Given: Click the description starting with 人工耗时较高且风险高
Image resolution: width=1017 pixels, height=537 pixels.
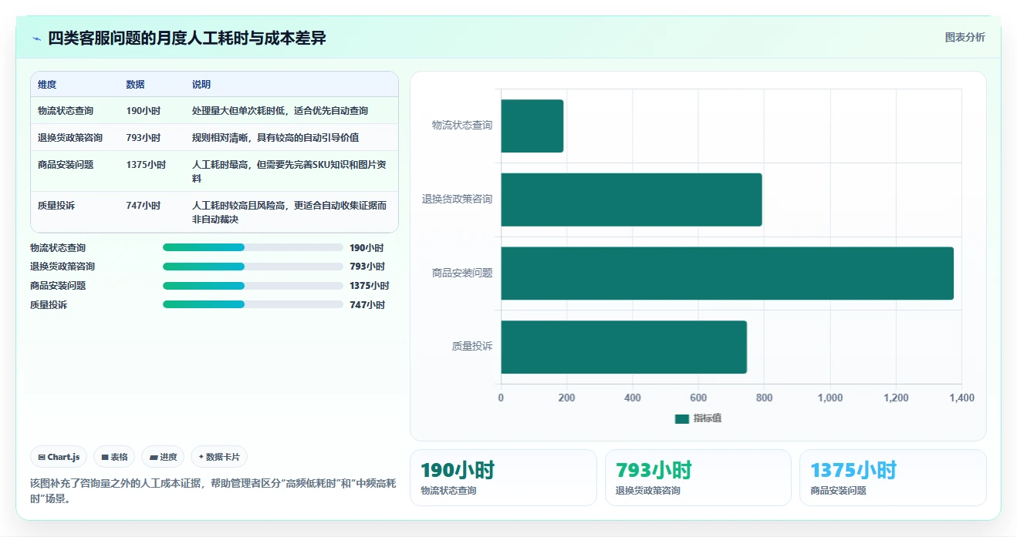Looking at the screenshot, I should 289,212.
